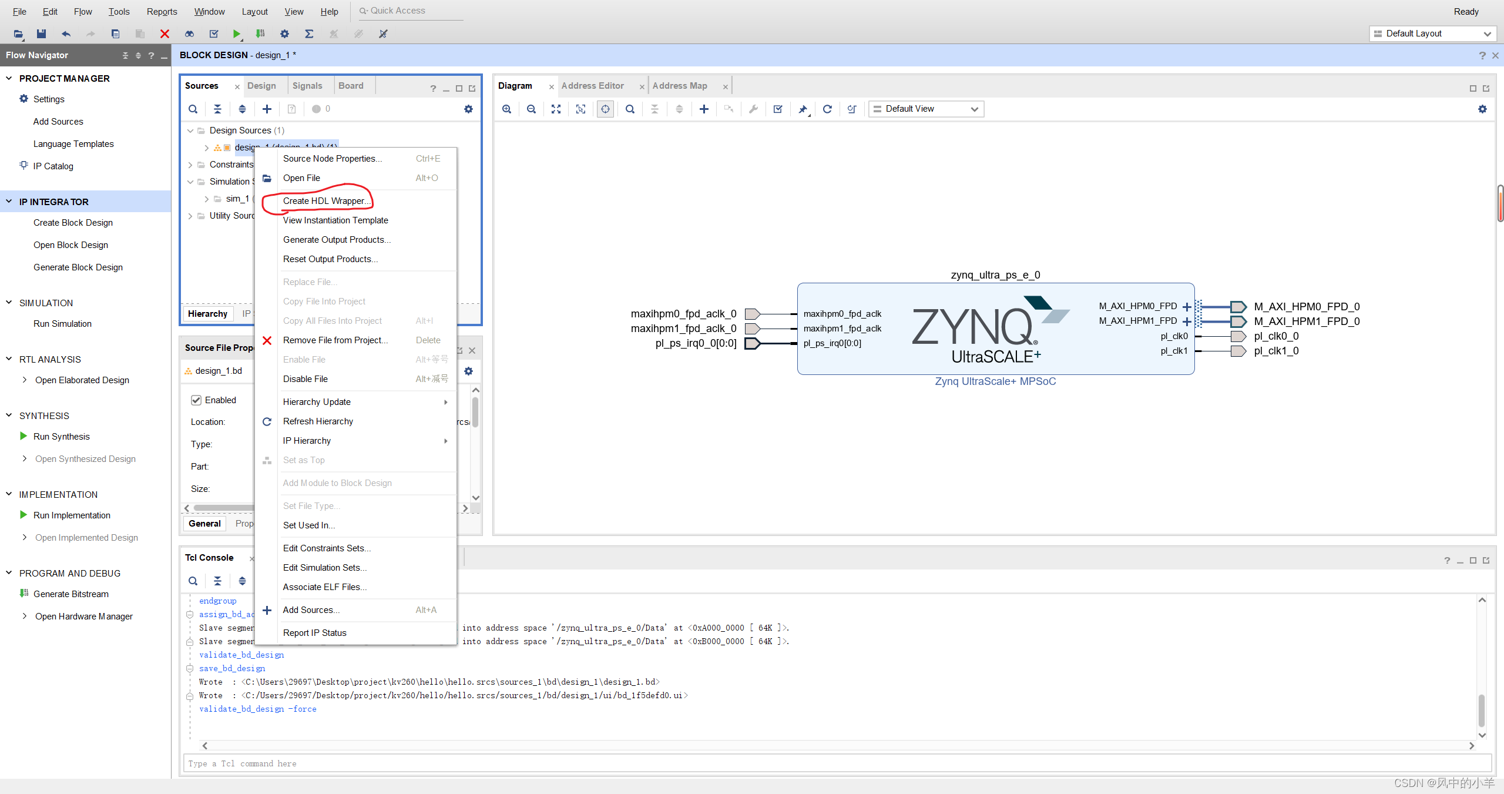Open Diagram settings gear icon
1504x794 pixels.
pos(1482,109)
